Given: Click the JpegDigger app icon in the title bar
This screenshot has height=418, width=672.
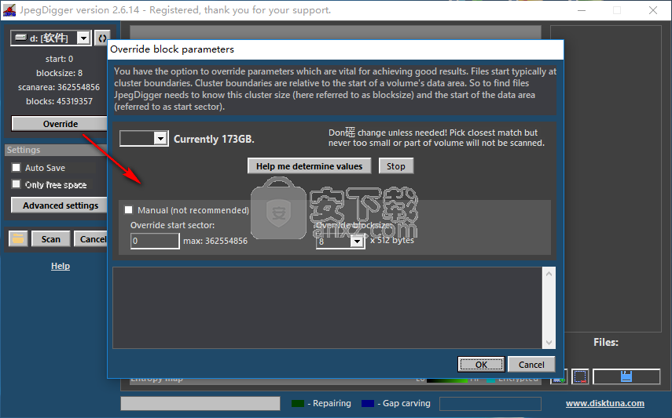Looking at the screenshot, I should click(x=9, y=10).
